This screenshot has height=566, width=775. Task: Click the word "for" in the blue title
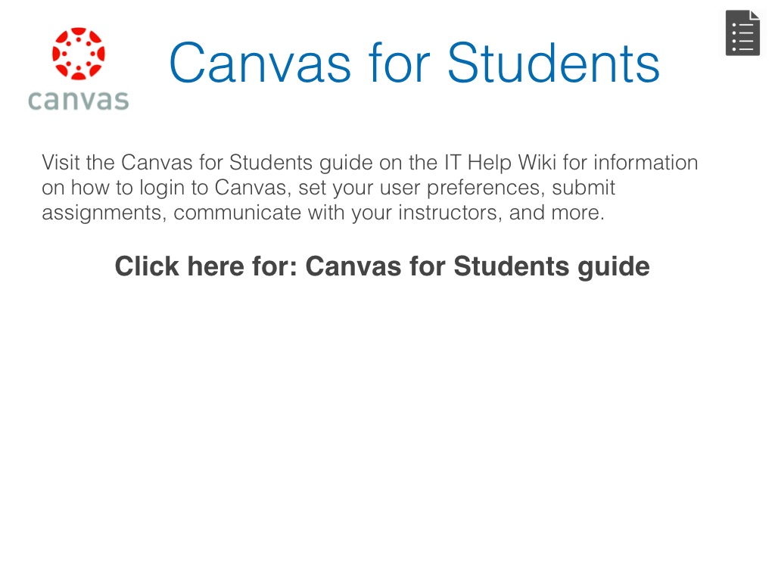click(399, 63)
